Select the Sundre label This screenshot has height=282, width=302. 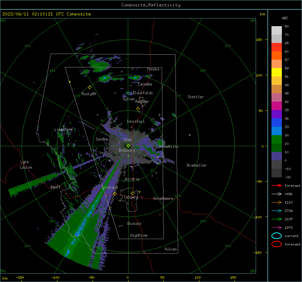(x=102, y=139)
